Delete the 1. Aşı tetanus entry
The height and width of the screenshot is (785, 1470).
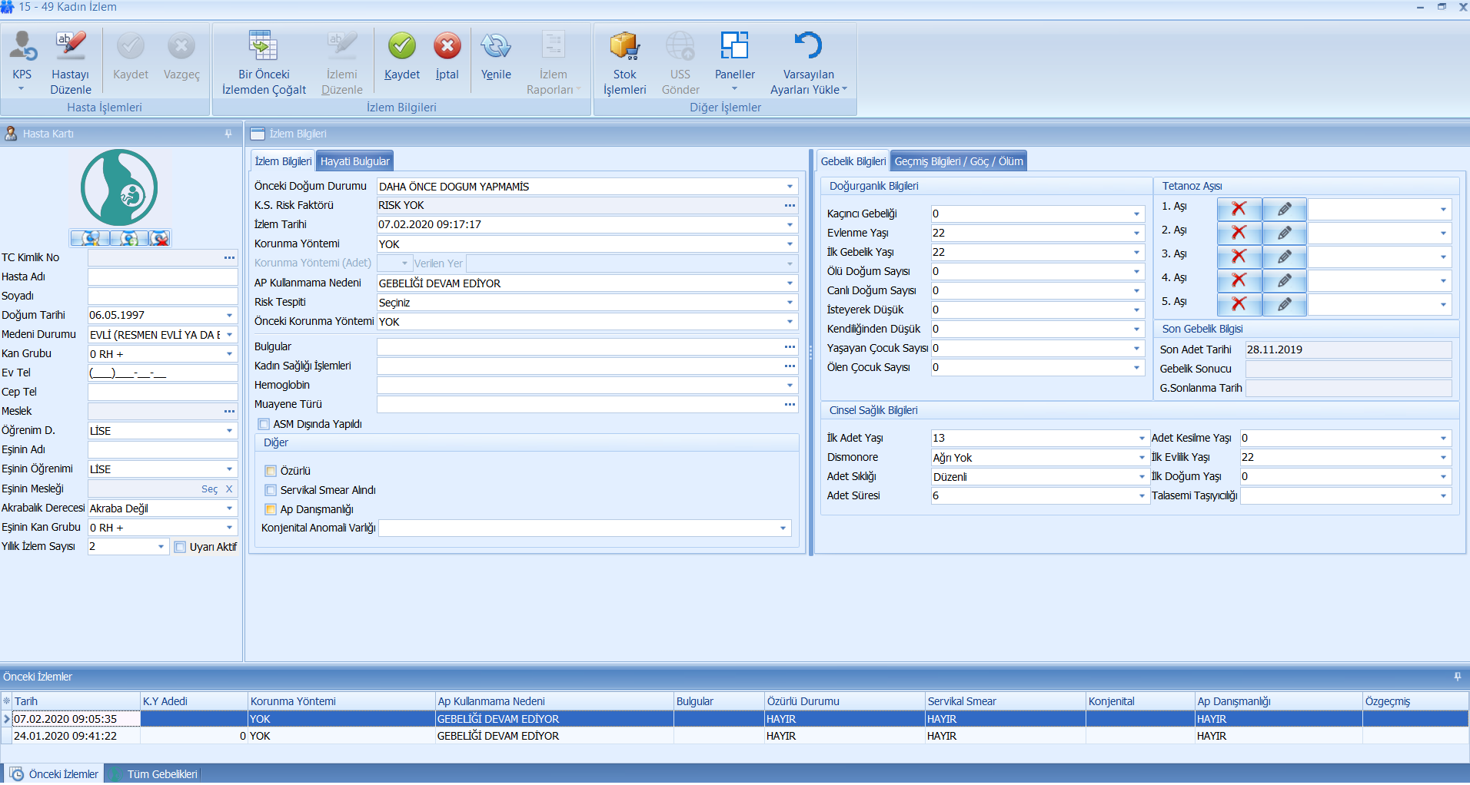(1239, 209)
